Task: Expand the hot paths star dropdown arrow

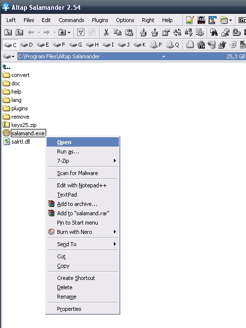Action: (x=69, y=33)
